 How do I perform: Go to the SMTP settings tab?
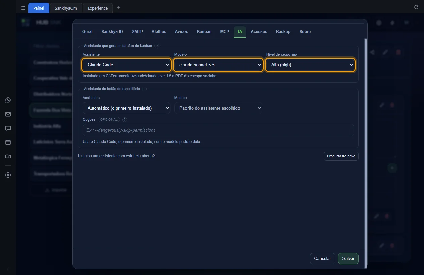coord(138,32)
